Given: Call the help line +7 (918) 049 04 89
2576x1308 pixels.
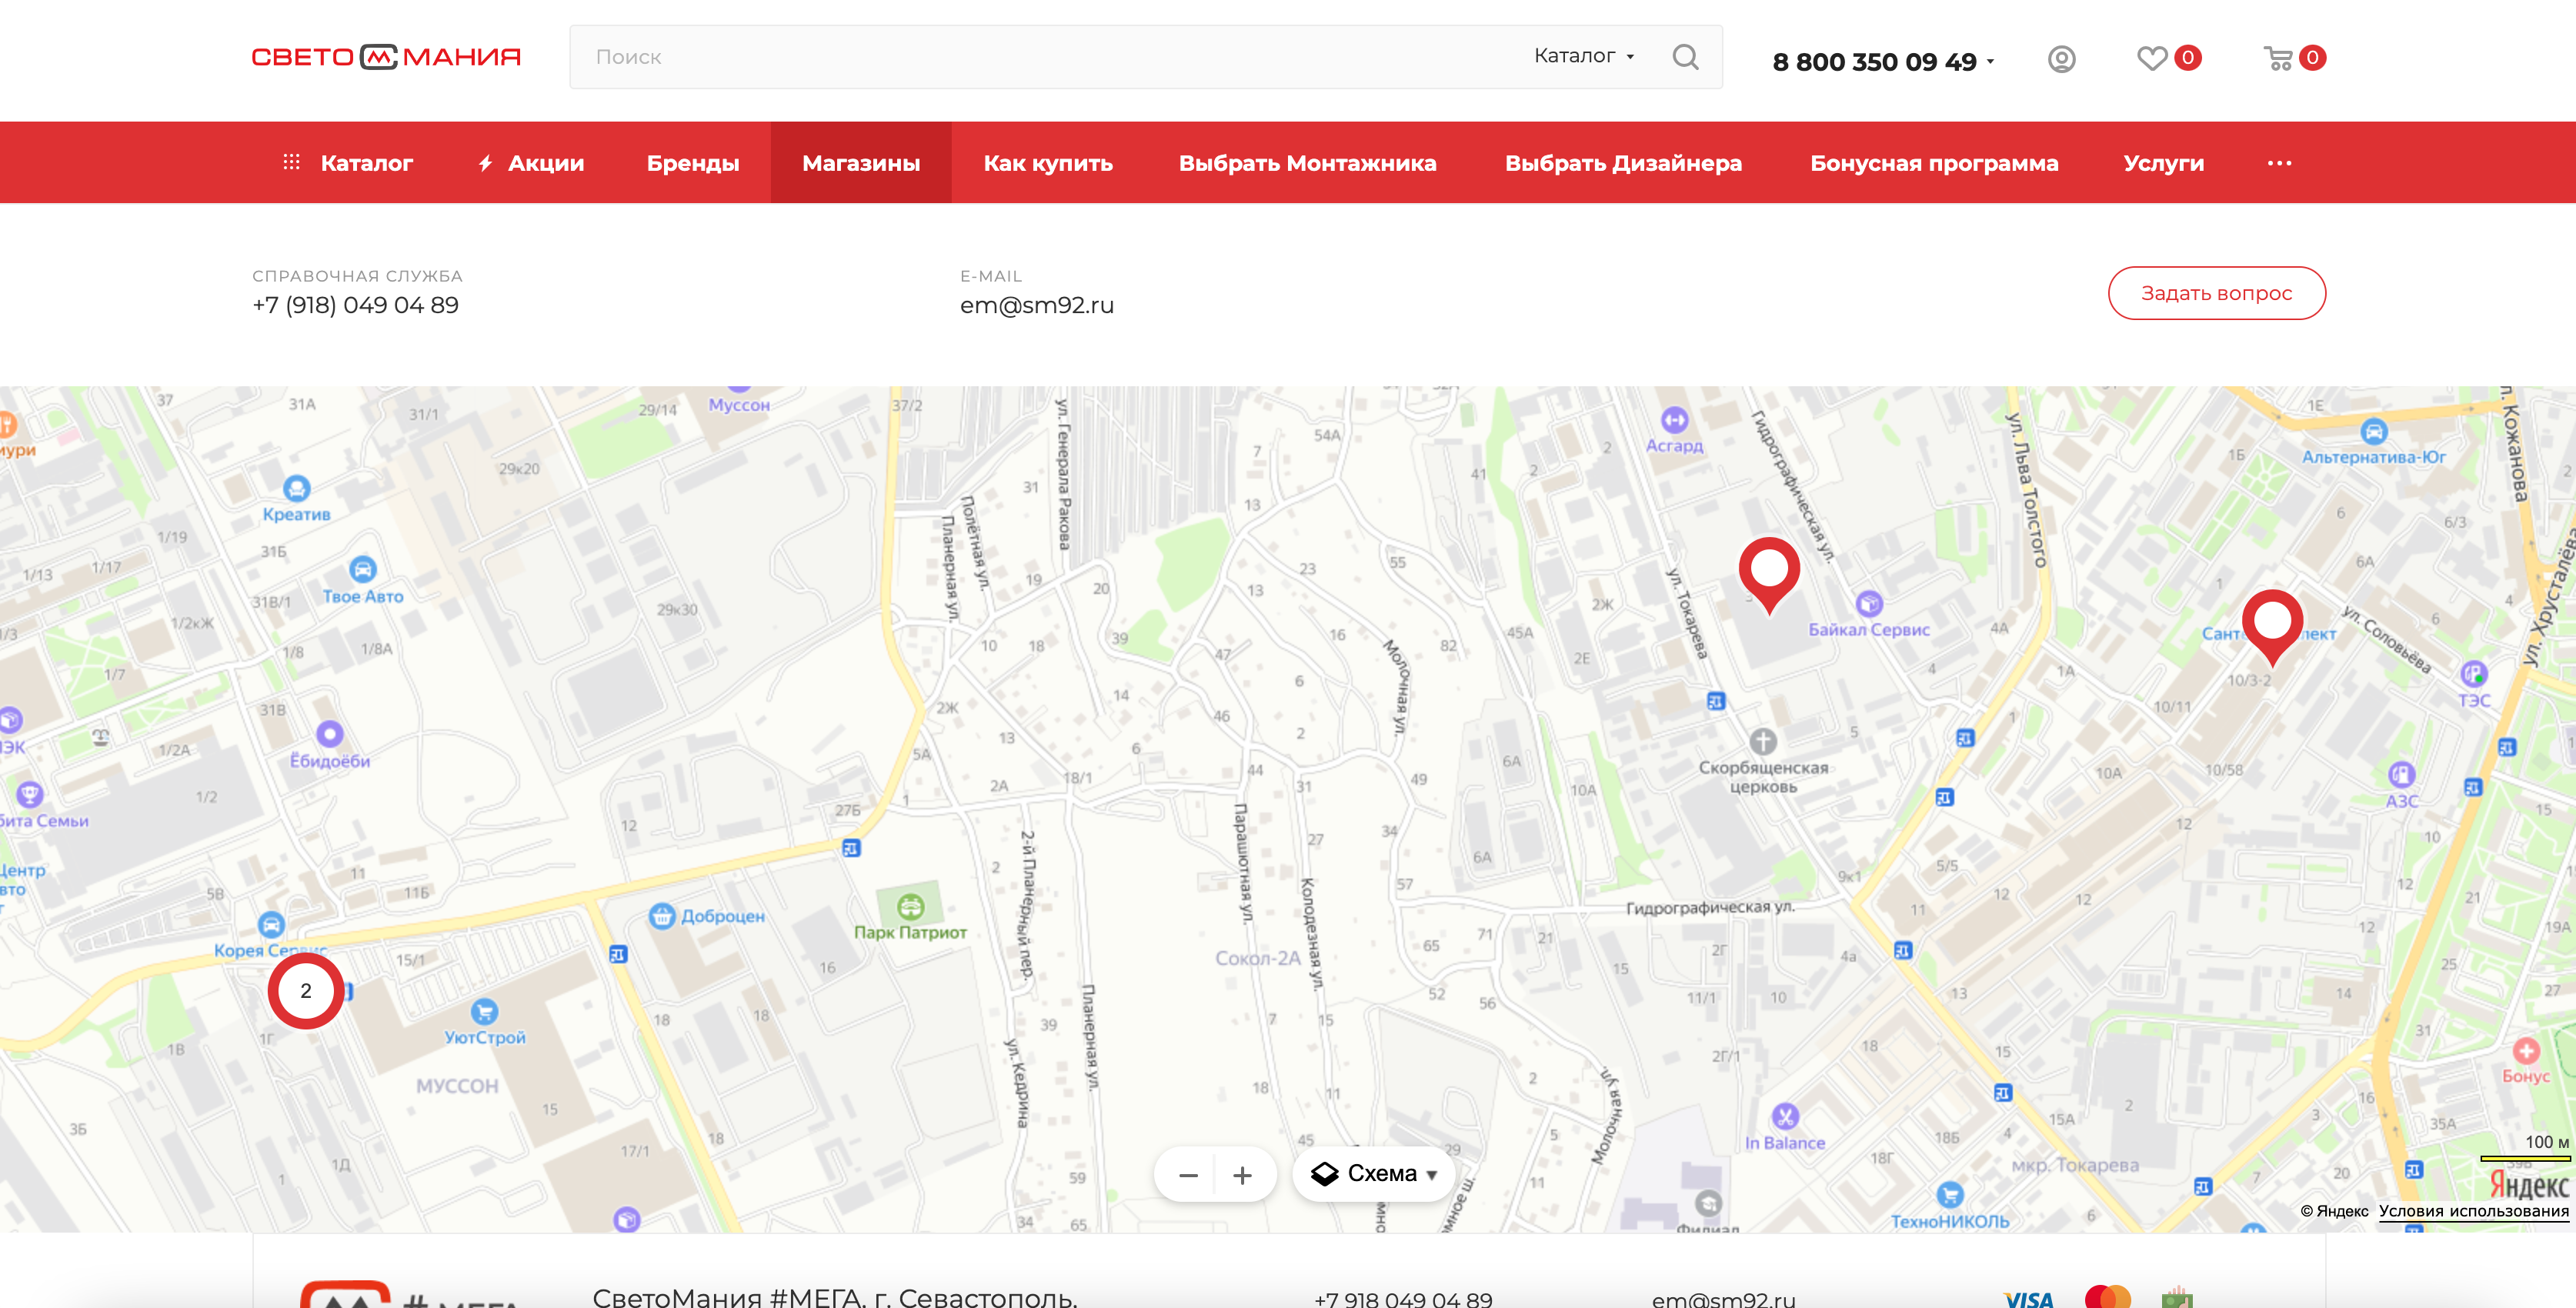Looking at the screenshot, I should [x=355, y=305].
